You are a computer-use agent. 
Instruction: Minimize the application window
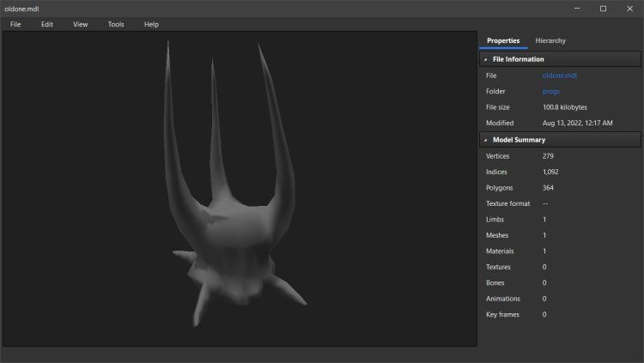click(x=579, y=8)
